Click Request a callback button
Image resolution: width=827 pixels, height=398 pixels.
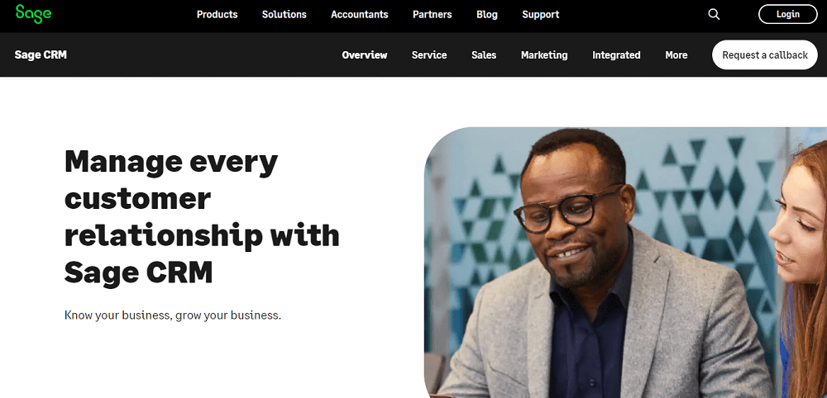pyautogui.click(x=765, y=54)
